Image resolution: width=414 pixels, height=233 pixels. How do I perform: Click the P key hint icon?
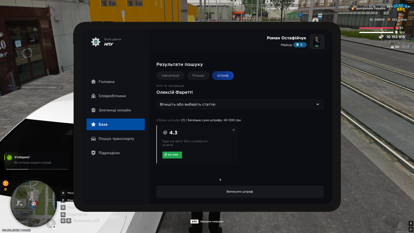63,200
